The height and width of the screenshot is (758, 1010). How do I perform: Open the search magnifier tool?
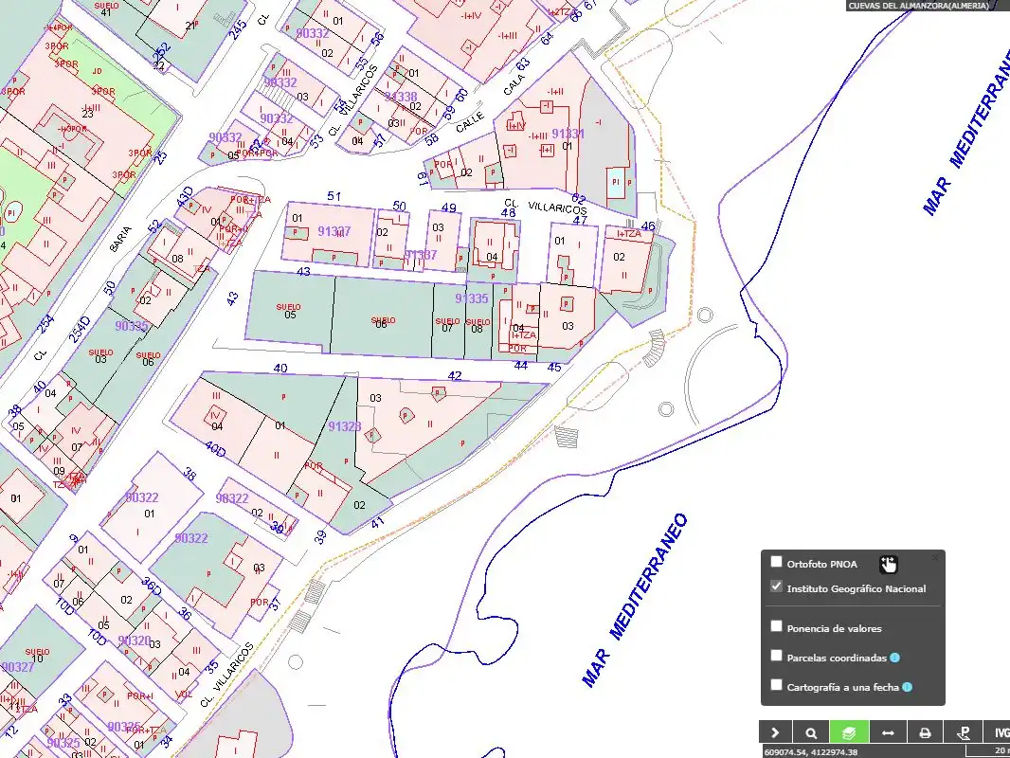[811, 732]
